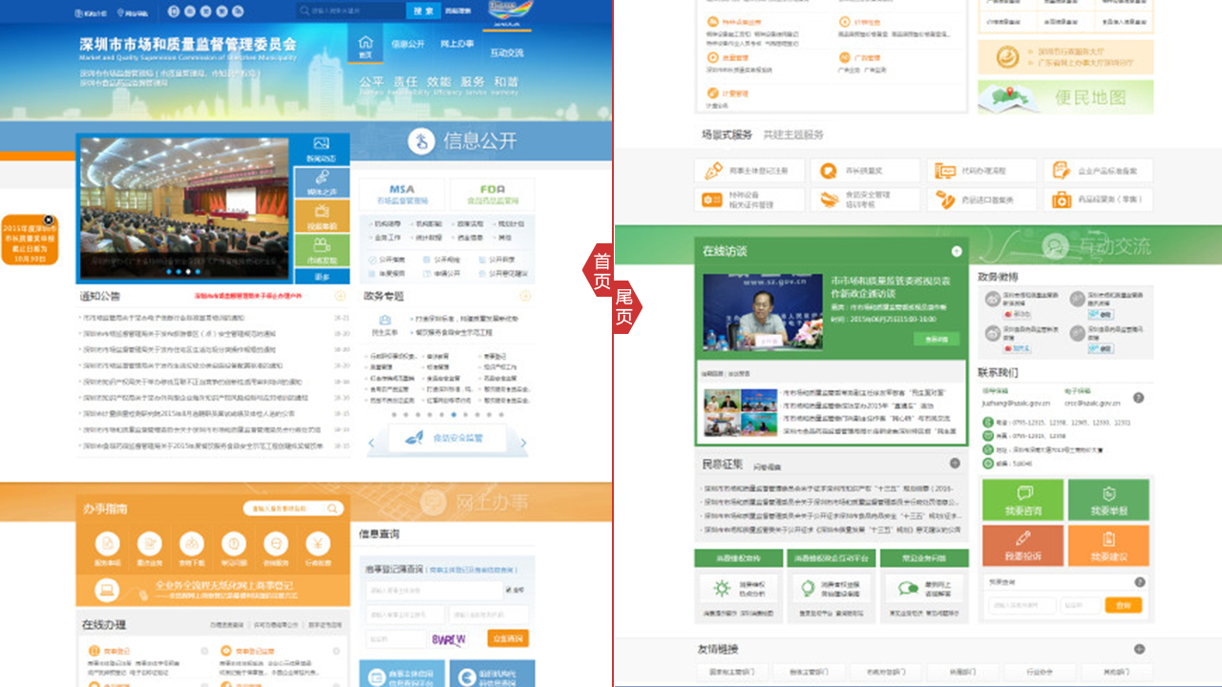
Task: Expand 政务专题 with the plus icon
Action: pos(525,297)
